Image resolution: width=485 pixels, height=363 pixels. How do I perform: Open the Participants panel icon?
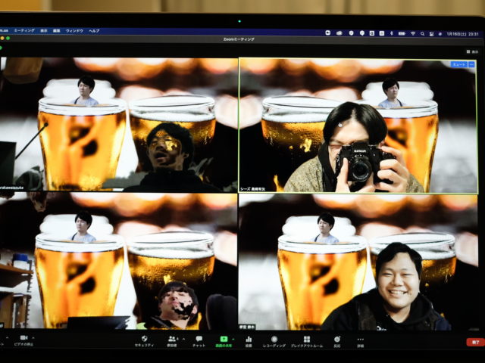172,339
